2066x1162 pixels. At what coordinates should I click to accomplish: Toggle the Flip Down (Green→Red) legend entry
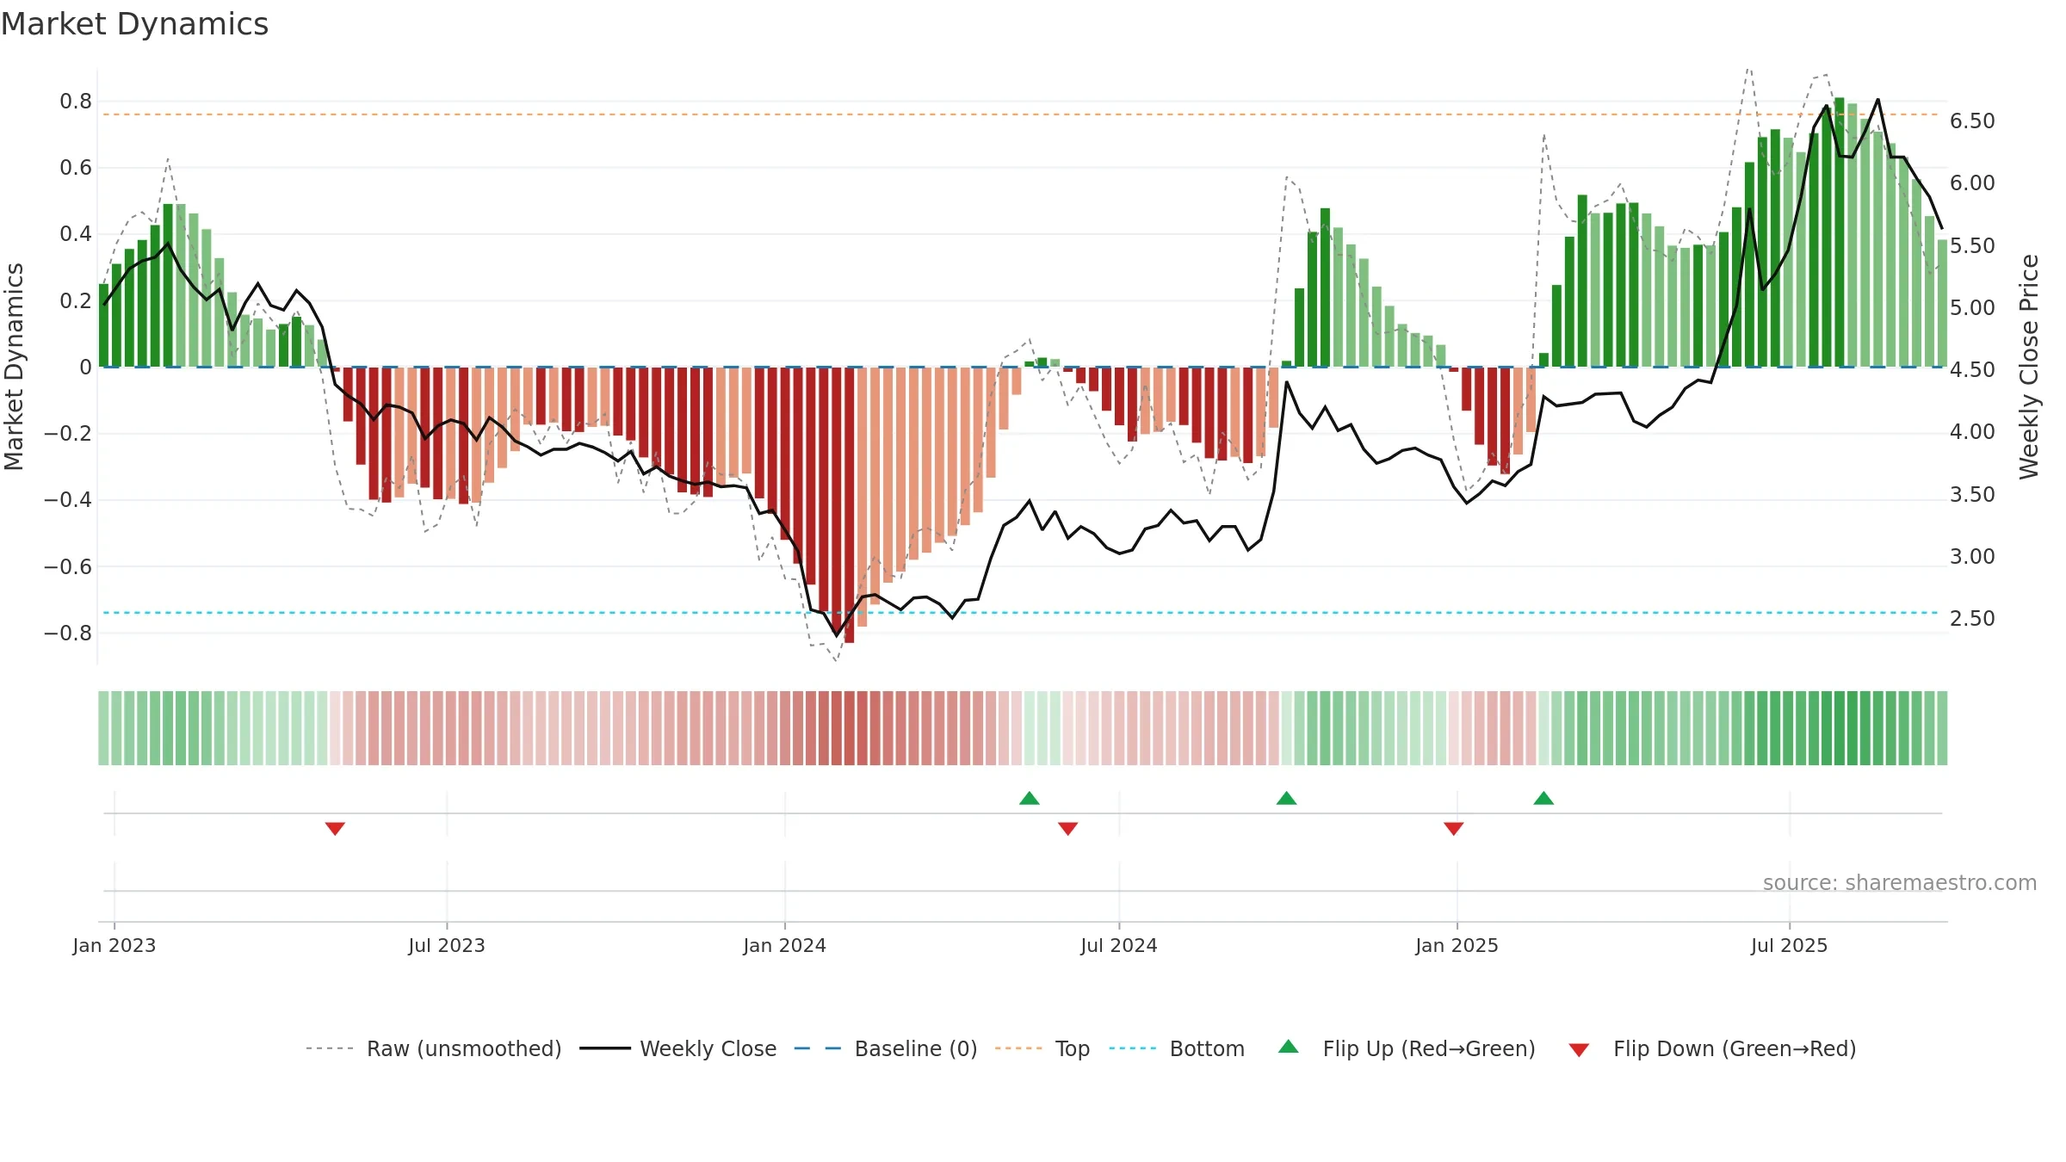pos(1712,1048)
